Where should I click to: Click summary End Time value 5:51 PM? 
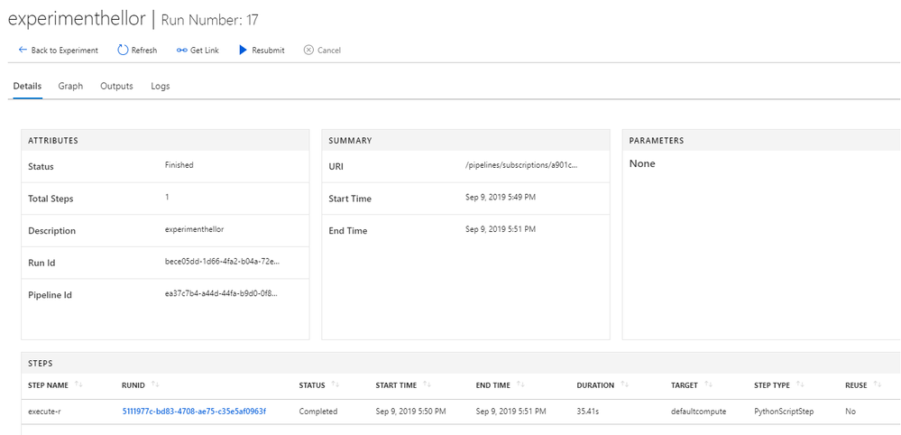tap(501, 229)
